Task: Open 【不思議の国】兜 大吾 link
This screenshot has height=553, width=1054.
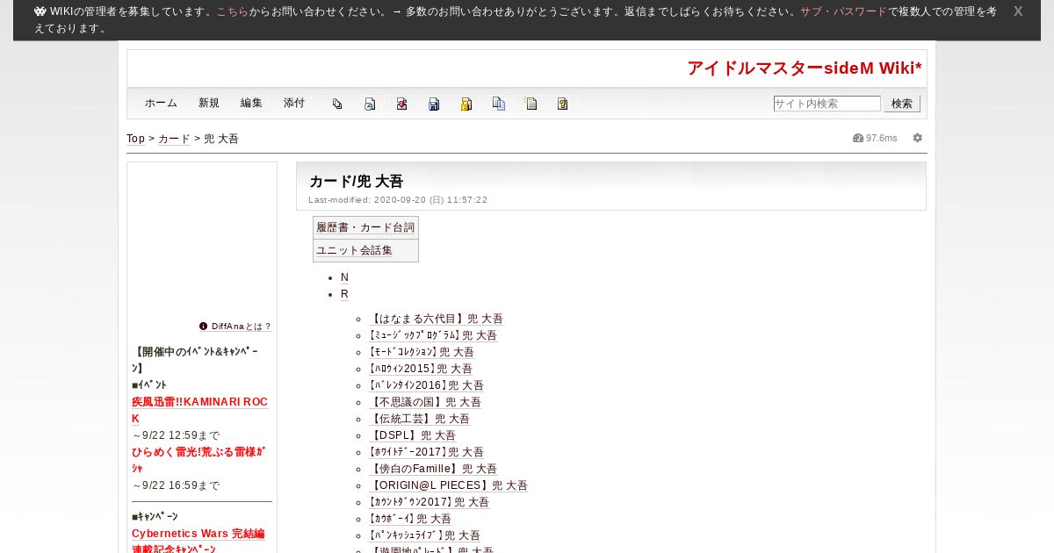Action: pyautogui.click(x=424, y=402)
